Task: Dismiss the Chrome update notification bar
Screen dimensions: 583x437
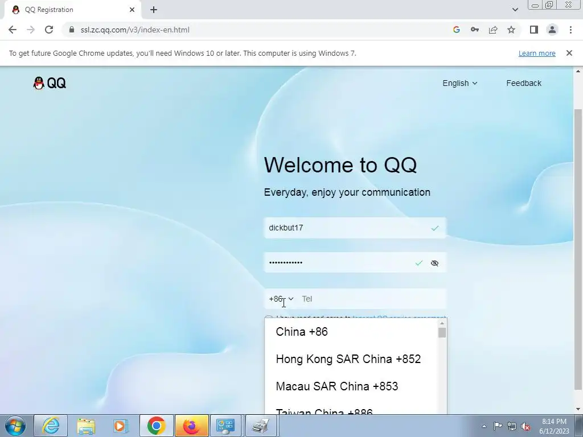Action: pyautogui.click(x=569, y=53)
